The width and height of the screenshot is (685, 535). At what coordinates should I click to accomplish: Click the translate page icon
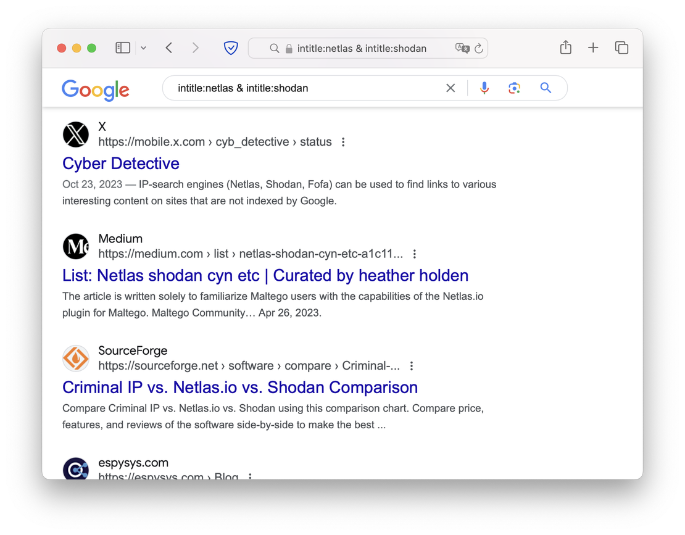[462, 48]
